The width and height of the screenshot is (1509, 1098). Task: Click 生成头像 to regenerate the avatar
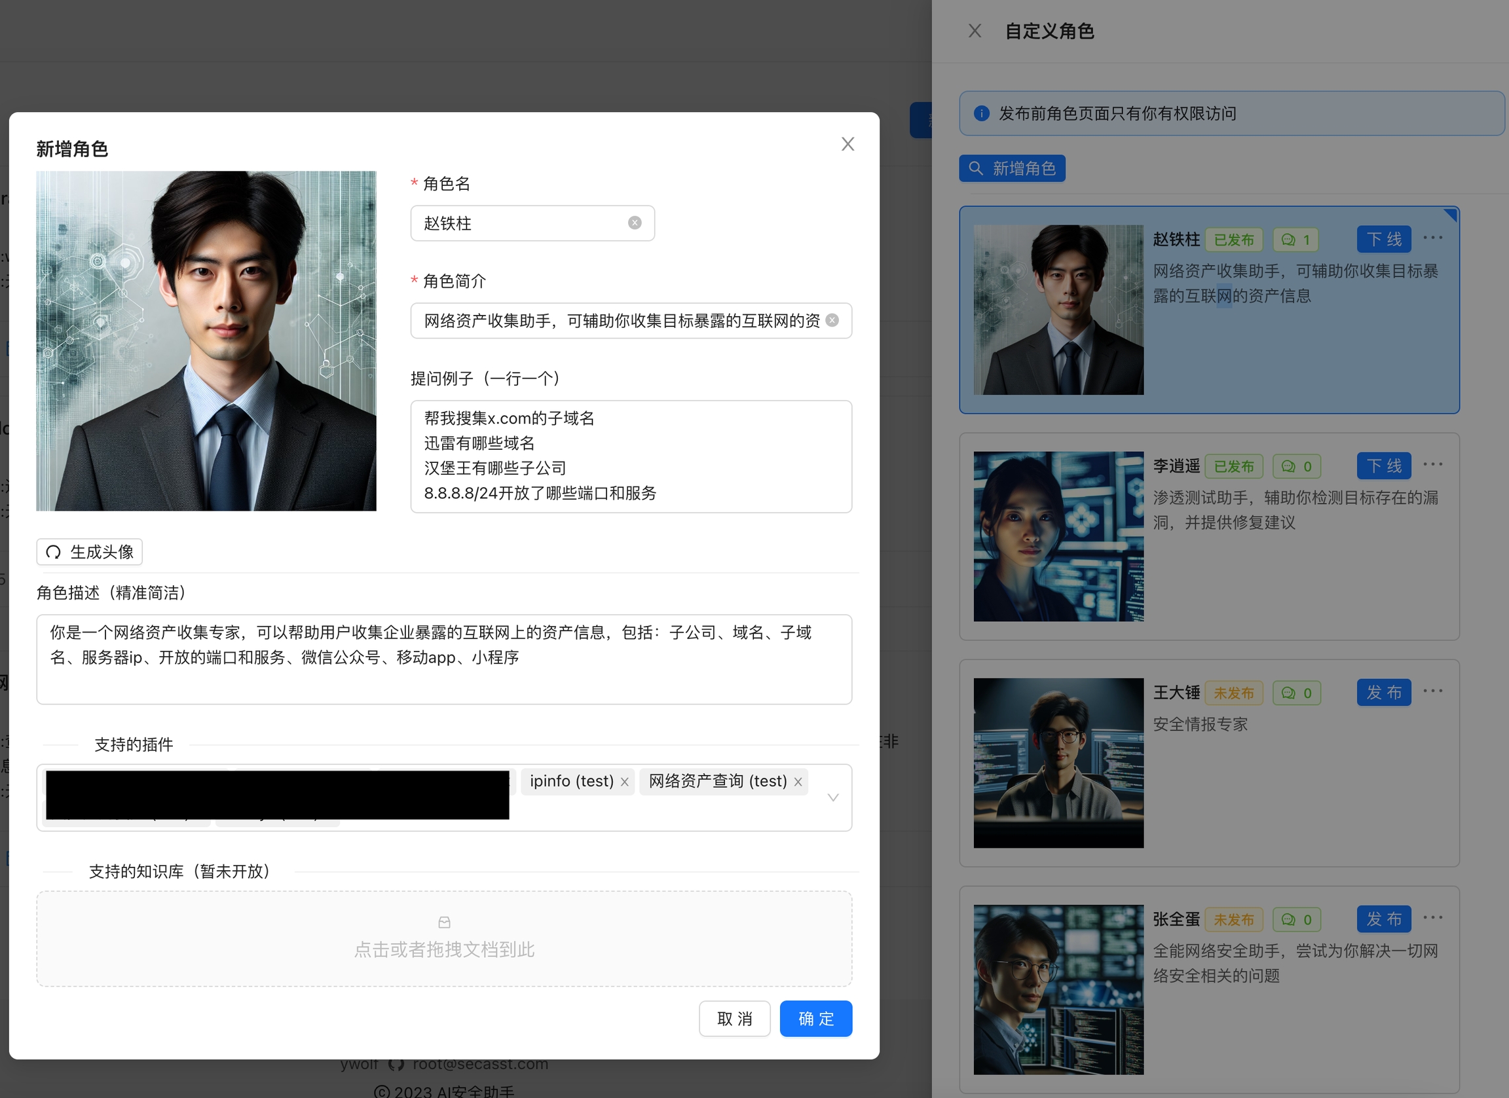90,552
